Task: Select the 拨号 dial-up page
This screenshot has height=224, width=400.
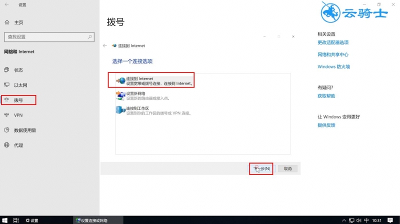Action: pos(18,100)
